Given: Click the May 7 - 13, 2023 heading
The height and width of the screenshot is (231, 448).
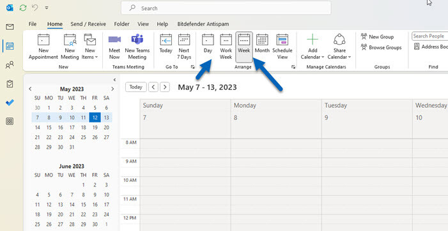Looking at the screenshot, I should coord(208,87).
